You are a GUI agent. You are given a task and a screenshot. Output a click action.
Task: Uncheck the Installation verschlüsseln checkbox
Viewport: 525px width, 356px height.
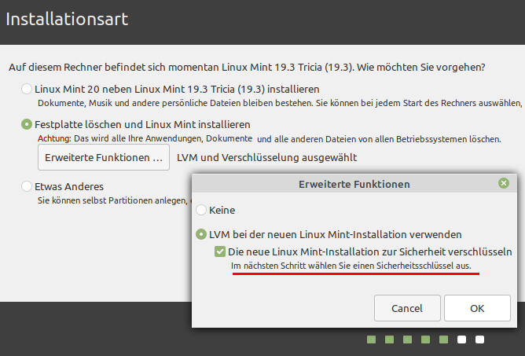[219, 251]
